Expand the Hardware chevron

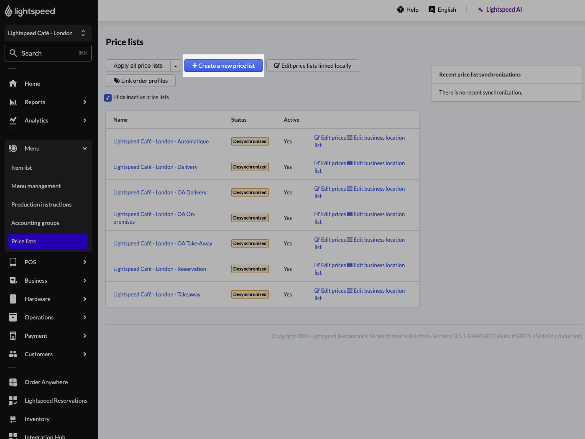tap(85, 299)
